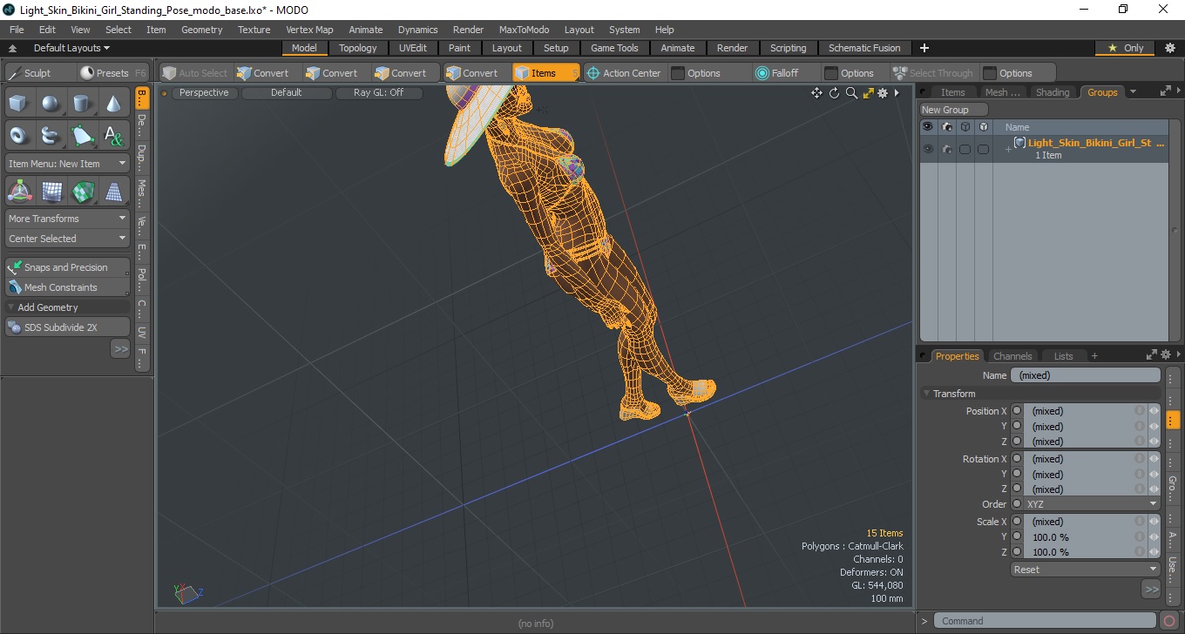Click the Default shading button
Image resolution: width=1185 pixels, height=634 pixels.
[x=287, y=93]
